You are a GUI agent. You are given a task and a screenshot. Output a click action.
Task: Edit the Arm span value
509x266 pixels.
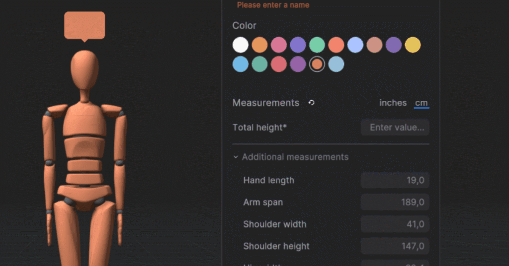[x=395, y=202]
